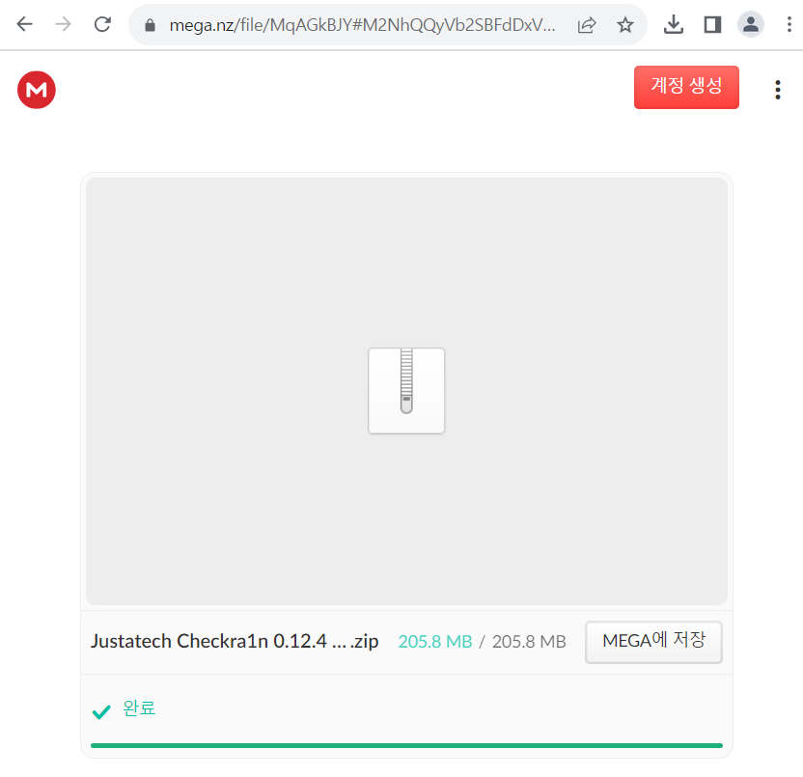Bookmark the page with the star icon
Viewport: 803px width, 777px height.
click(624, 26)
